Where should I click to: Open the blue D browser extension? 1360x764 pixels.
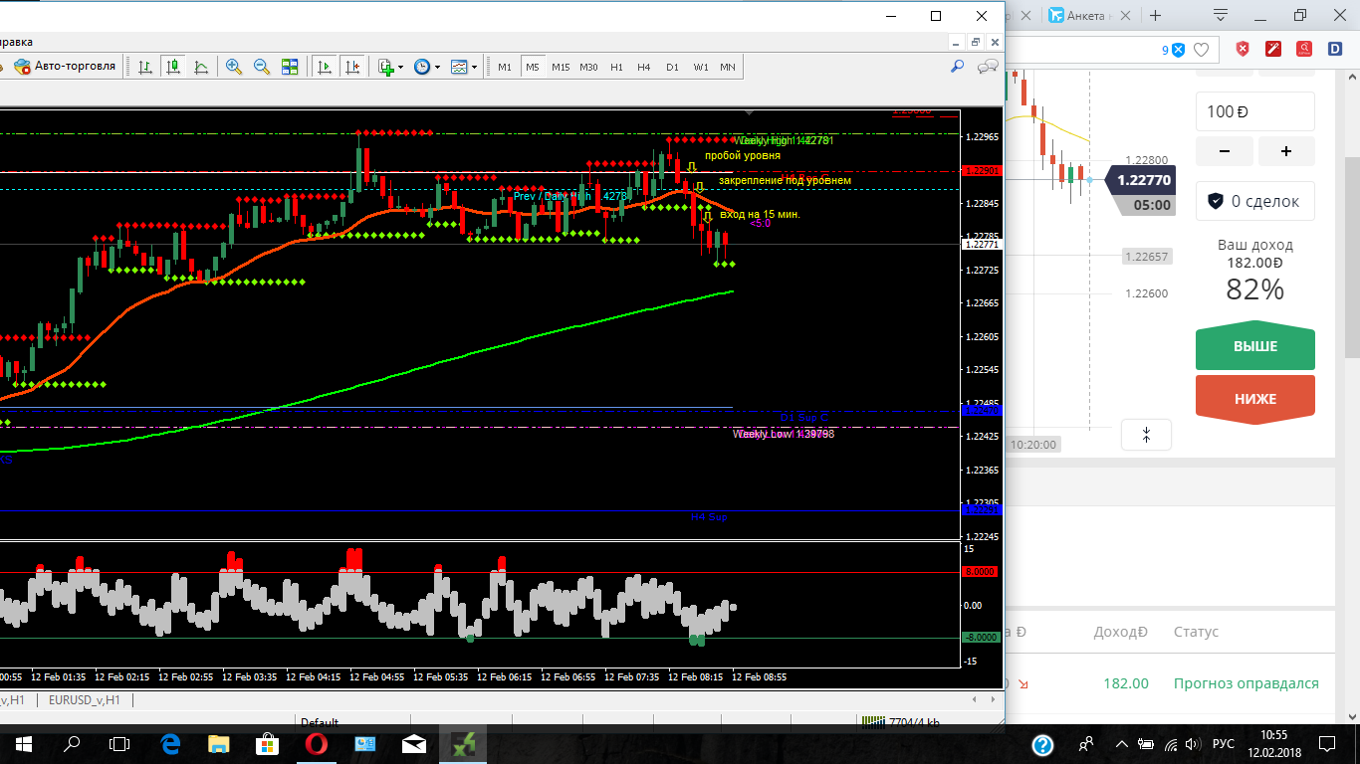[1335, 49]
